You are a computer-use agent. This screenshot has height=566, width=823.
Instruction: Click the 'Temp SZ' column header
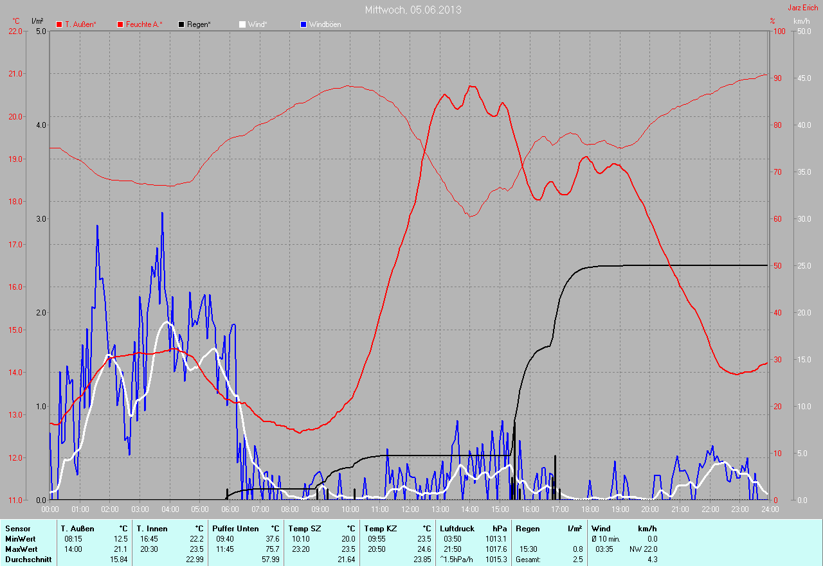click(x=304, y=529)
